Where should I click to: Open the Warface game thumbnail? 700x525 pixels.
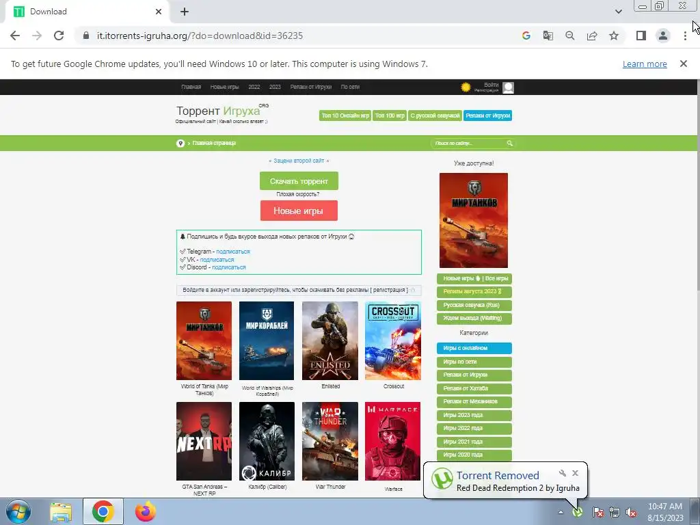tap(393, 441)
